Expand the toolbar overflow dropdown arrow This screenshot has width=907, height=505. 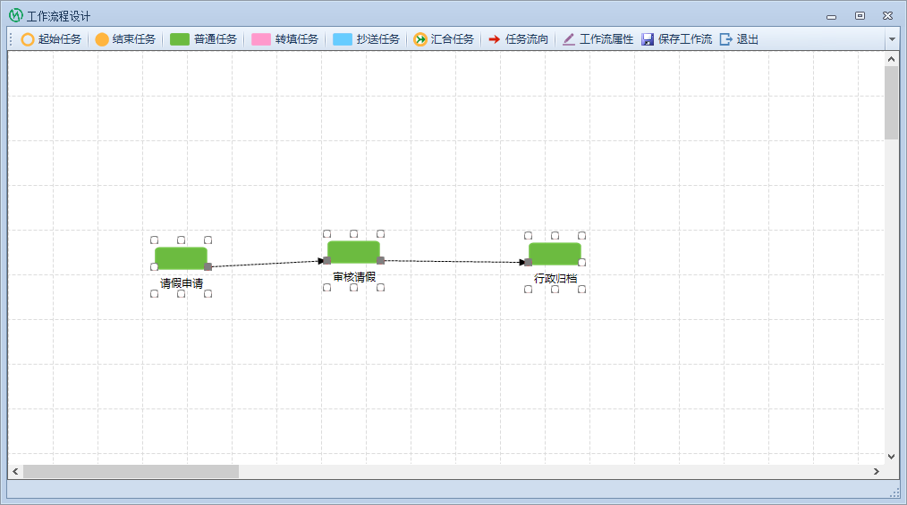pyautogui.click(x=891, y=39)
